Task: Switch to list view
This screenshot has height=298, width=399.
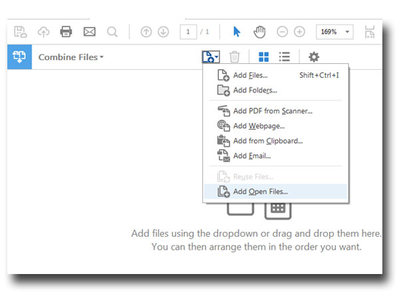Action: coord(285,57)
